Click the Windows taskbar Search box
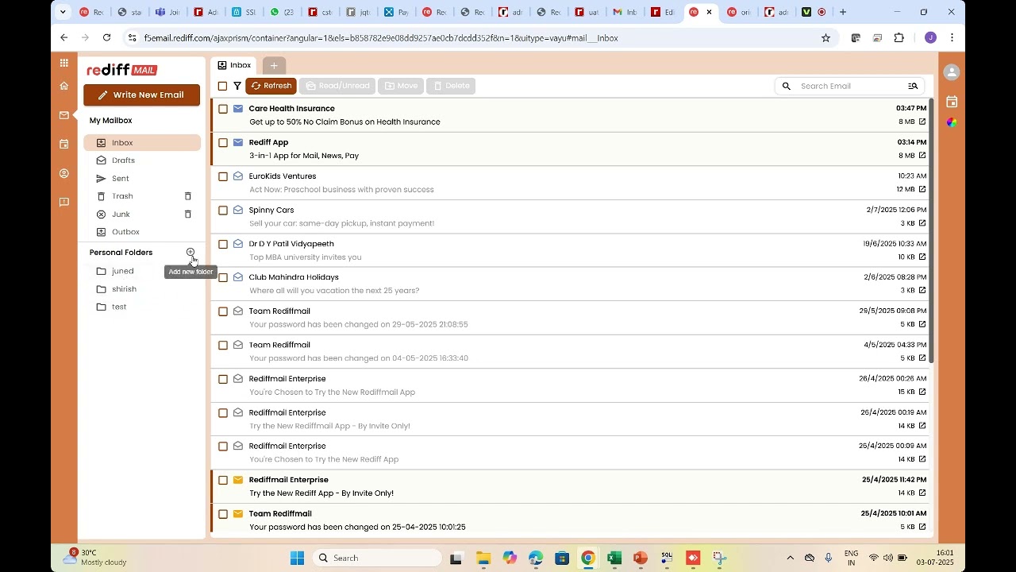The image size is (1016, 572). 377,558
